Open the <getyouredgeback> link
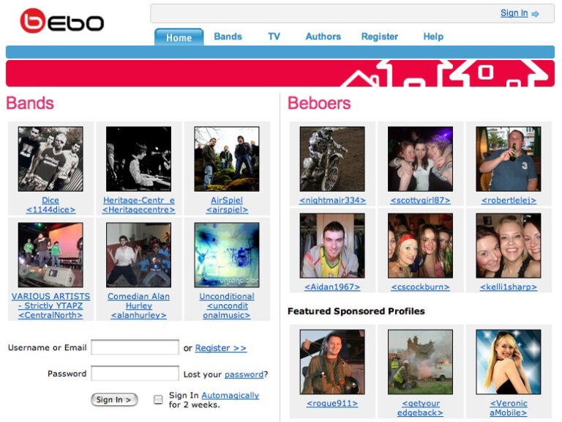 pyautogui.click(x=420, y=408)
